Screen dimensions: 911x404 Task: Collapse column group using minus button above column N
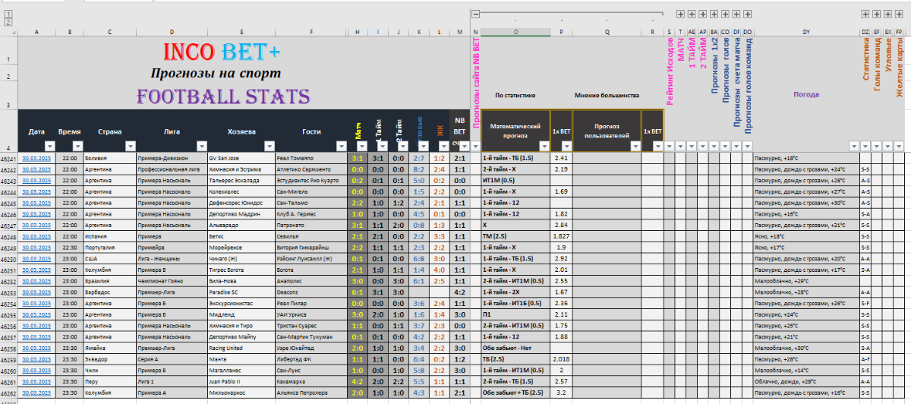[475, 14]
